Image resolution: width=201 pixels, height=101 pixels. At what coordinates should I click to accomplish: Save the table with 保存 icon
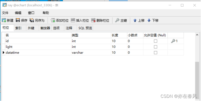point(18,20)
